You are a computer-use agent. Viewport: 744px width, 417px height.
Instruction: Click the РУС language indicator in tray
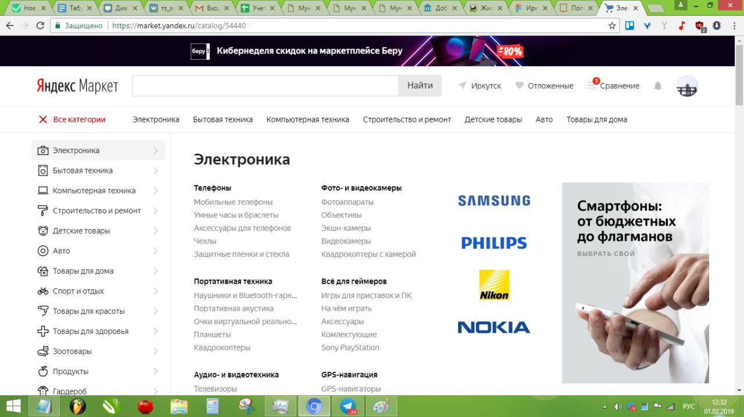688,407
